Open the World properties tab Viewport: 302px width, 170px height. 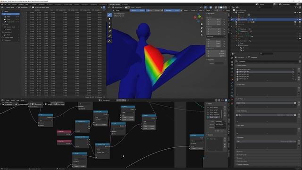point(232,76)
